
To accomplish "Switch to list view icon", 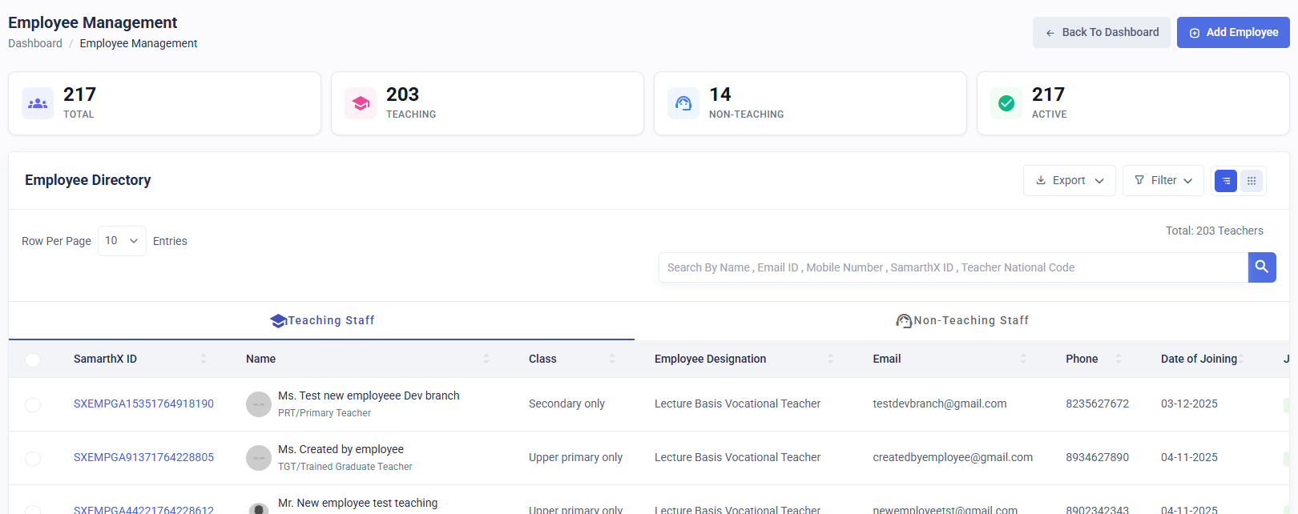I will pos(1226,181).
